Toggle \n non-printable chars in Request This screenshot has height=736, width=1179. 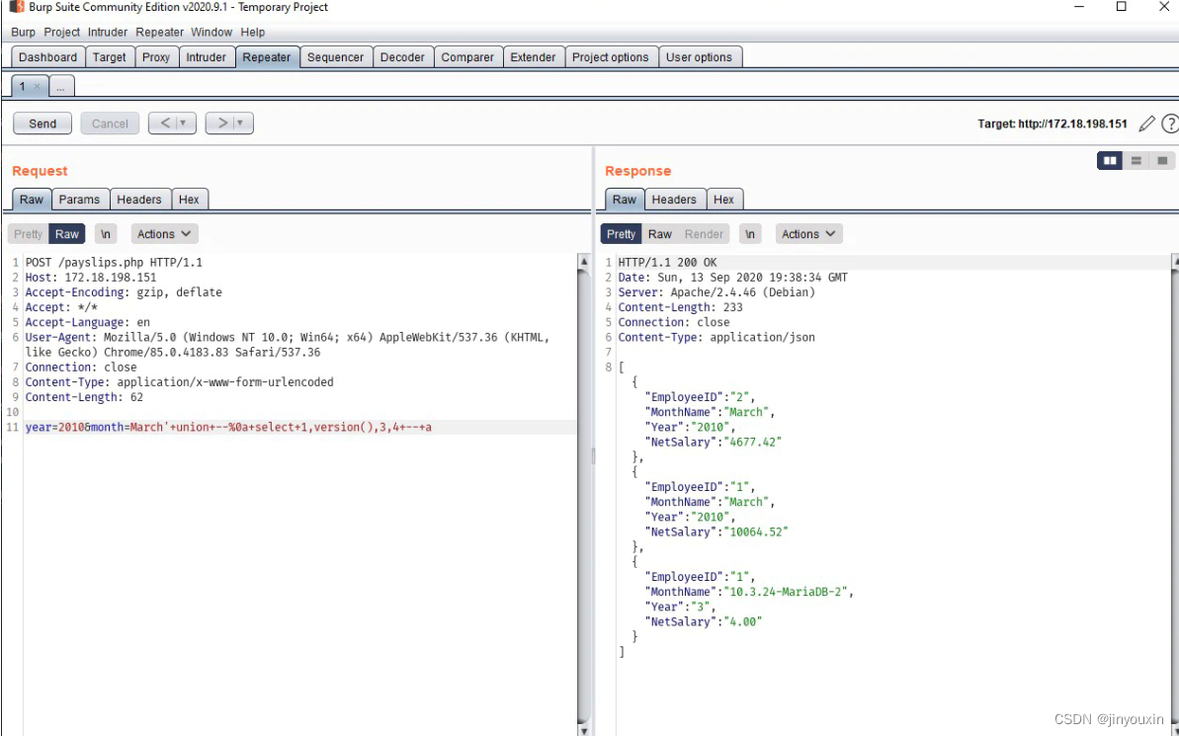tap(106, 234)
